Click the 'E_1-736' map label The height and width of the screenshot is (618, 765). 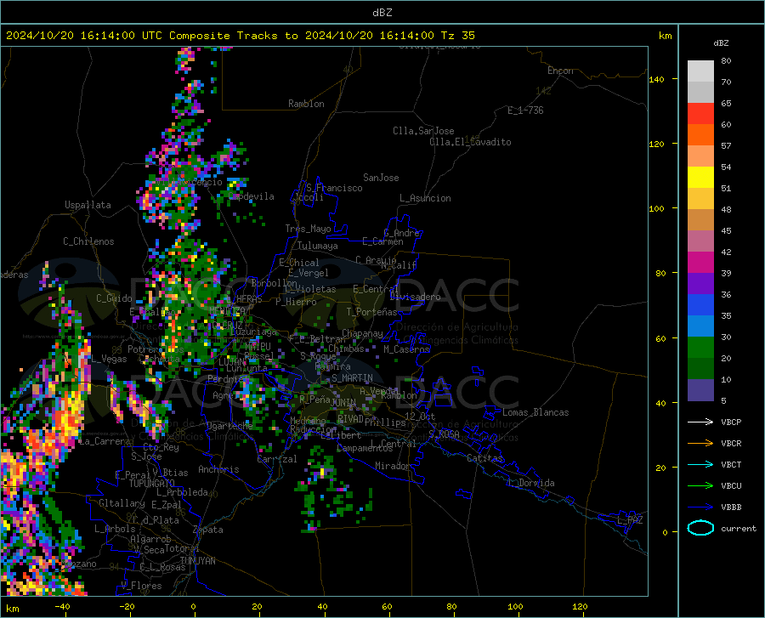tap(525, 111)
